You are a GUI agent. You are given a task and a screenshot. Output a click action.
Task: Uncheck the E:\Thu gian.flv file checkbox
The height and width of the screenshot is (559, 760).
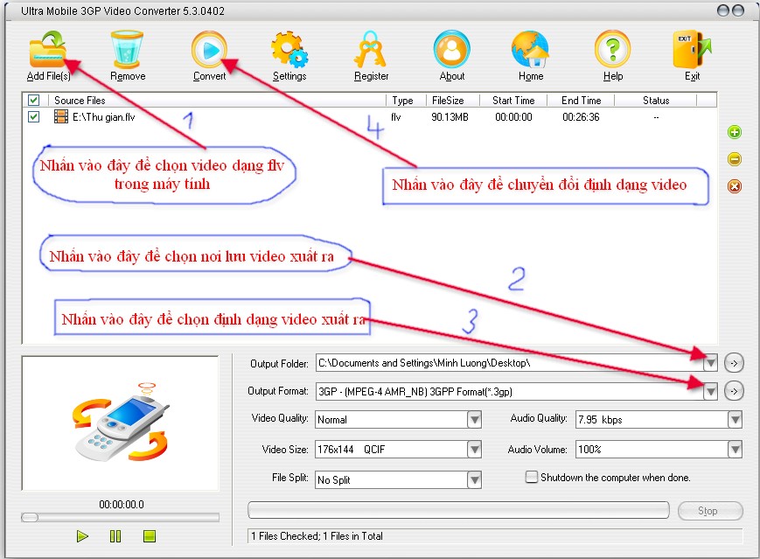pos(33,117)
